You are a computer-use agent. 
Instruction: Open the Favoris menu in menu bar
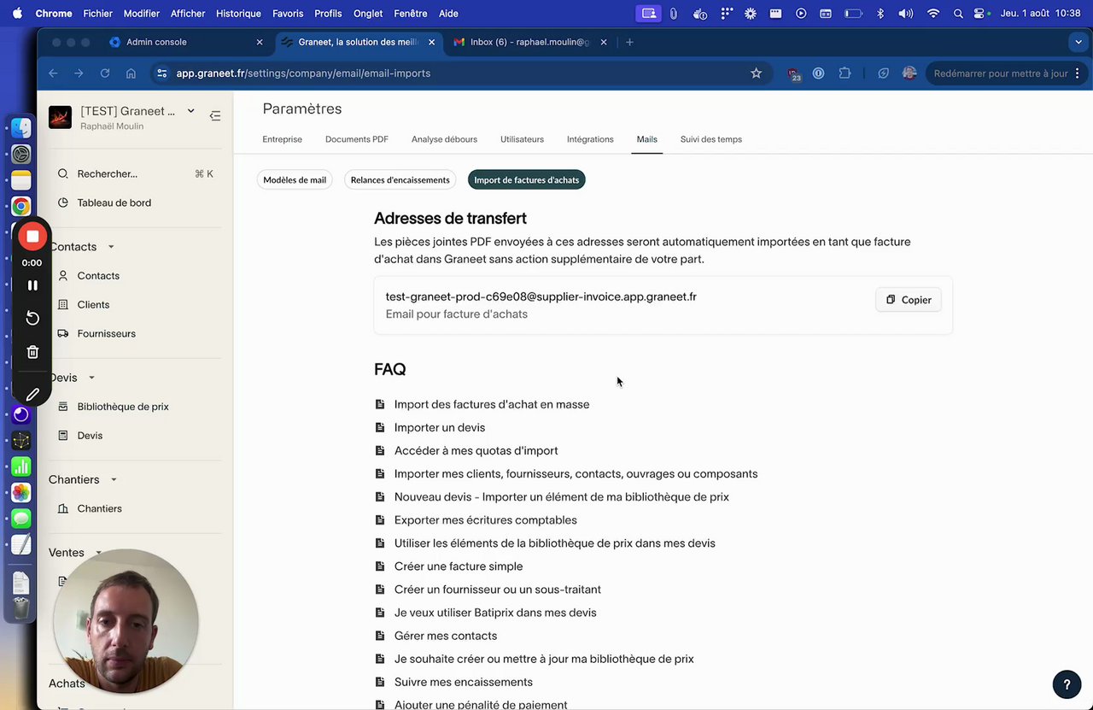pyautogui.click(x=288, y=14)
